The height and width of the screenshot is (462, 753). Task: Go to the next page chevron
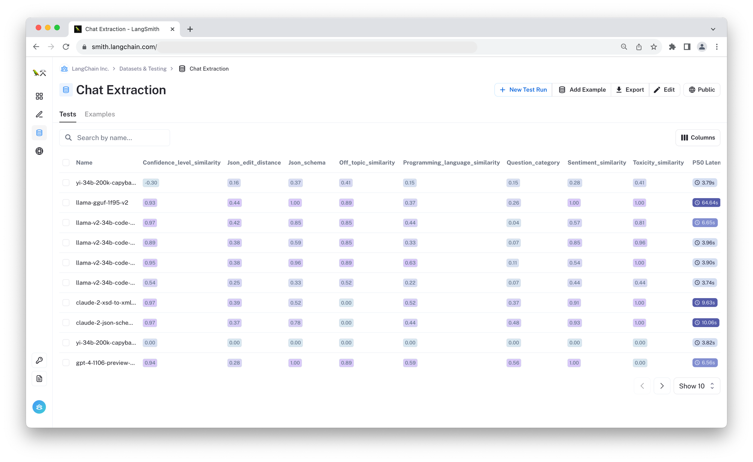(x=662, y=386)
